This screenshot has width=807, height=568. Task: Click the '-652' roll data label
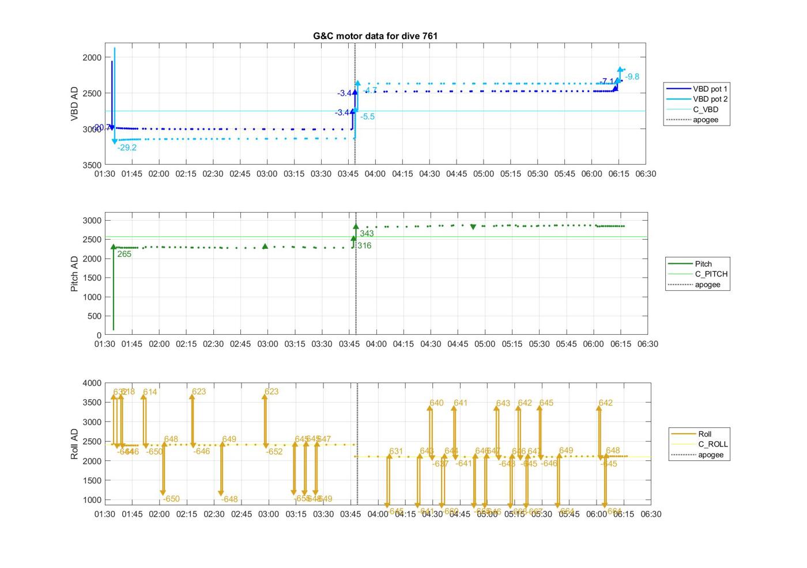click(x=274, y=452)
